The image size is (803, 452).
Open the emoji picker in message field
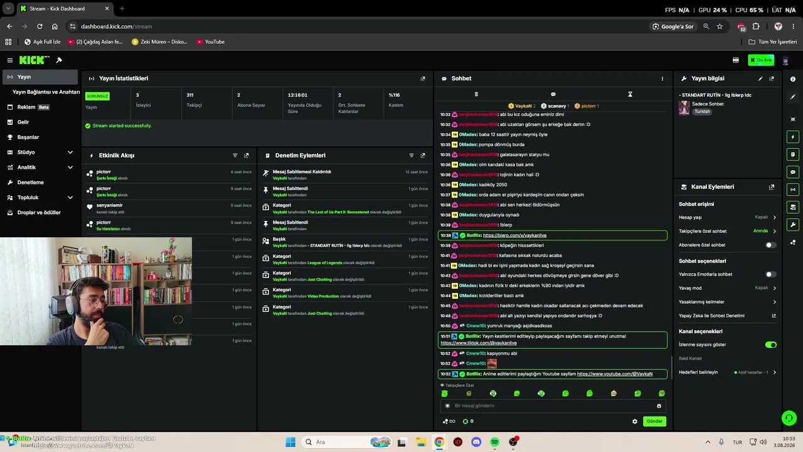(x=659, y=406)
